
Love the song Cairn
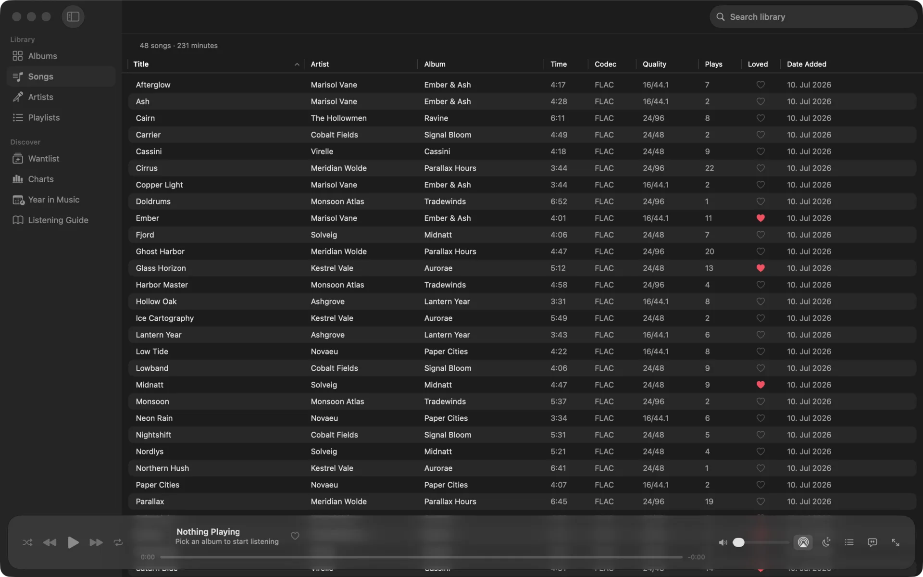(761, 118)
